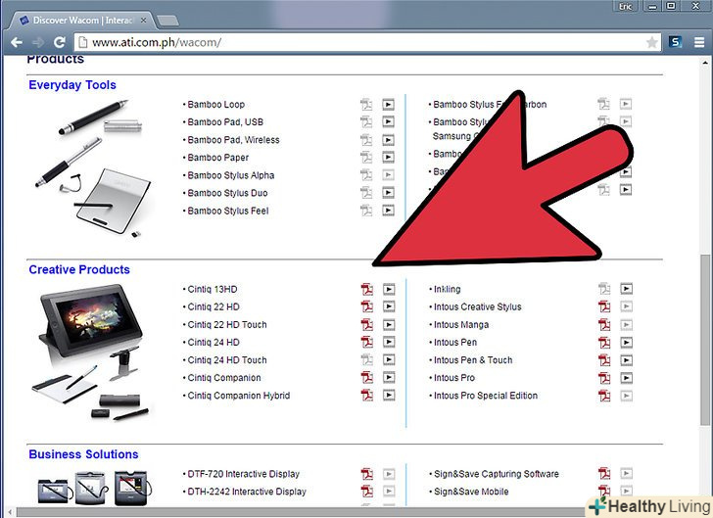Screen dimensions: 713x518
Task: Select the Sign&Save Mobile item
Action: pyautogui.click(x=471, y=492)
